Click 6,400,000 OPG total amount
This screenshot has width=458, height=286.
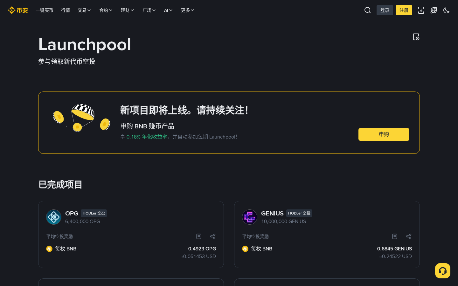pos(83,221)
